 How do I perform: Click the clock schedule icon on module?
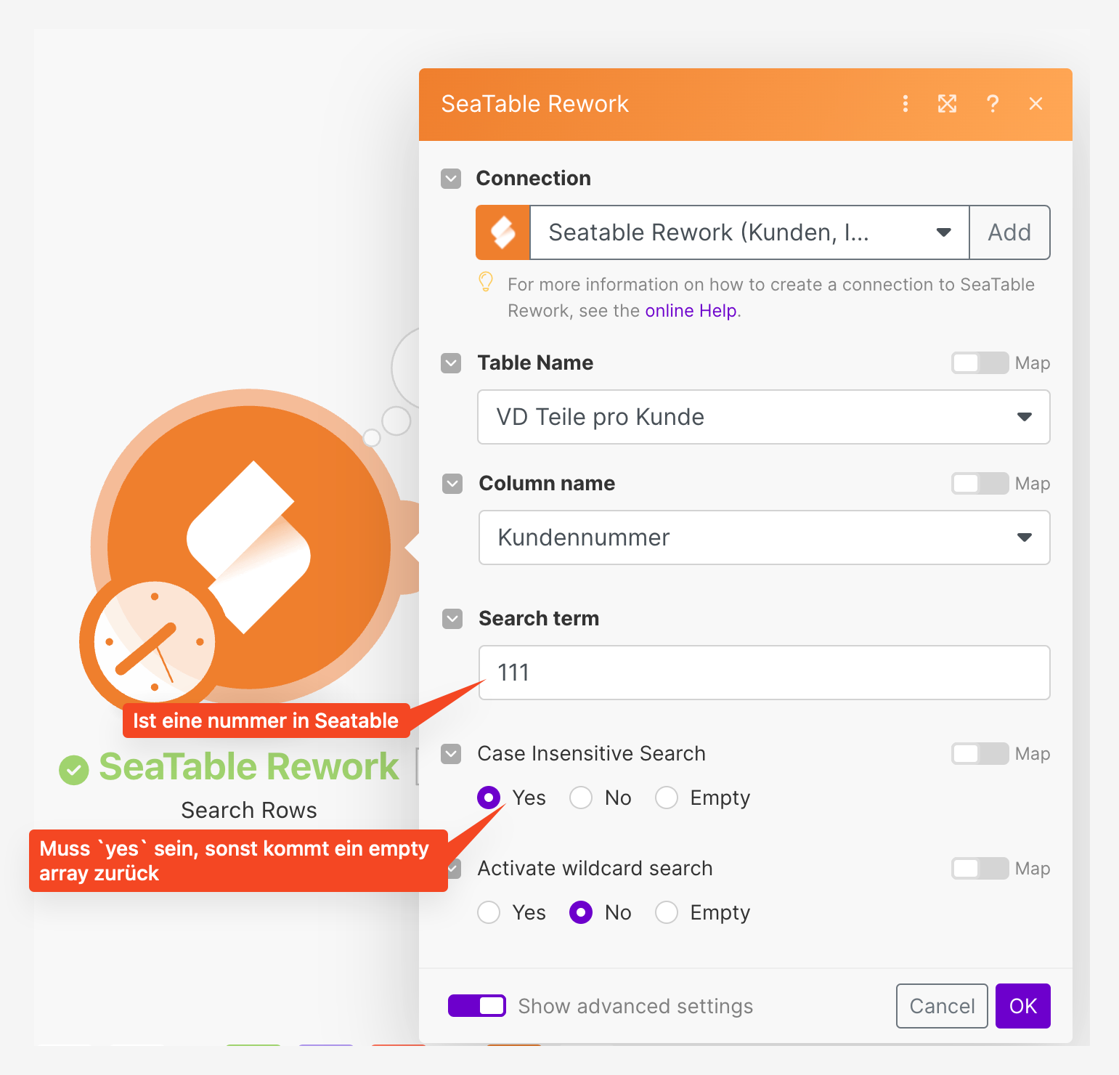click(154, 641)
